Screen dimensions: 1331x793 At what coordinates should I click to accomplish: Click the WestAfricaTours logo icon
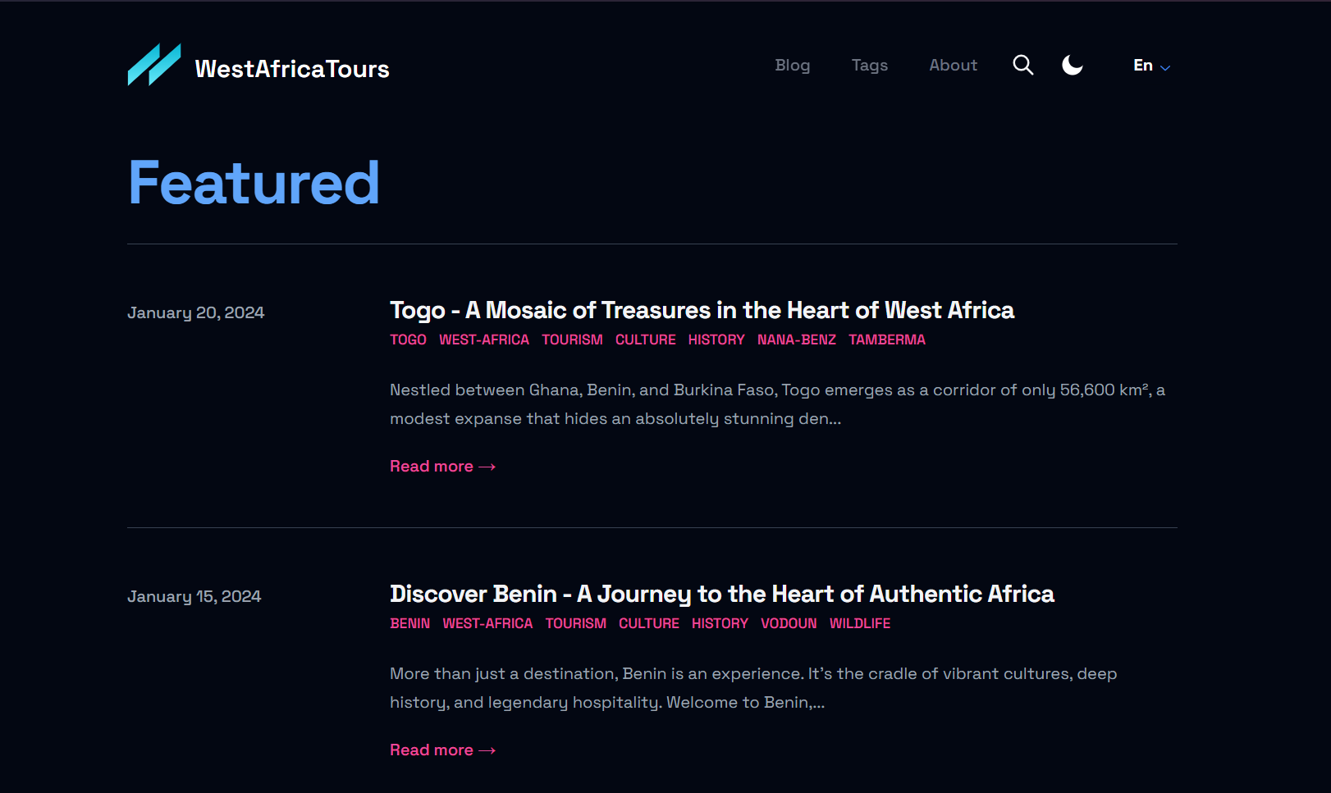pos(154,65)
